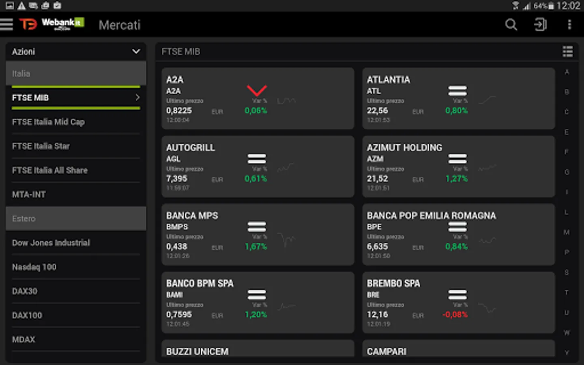The width and height of the screenshot is (584, 365).
Task: Select FTSE Italia Star index
Action: (x=41, y=146)
